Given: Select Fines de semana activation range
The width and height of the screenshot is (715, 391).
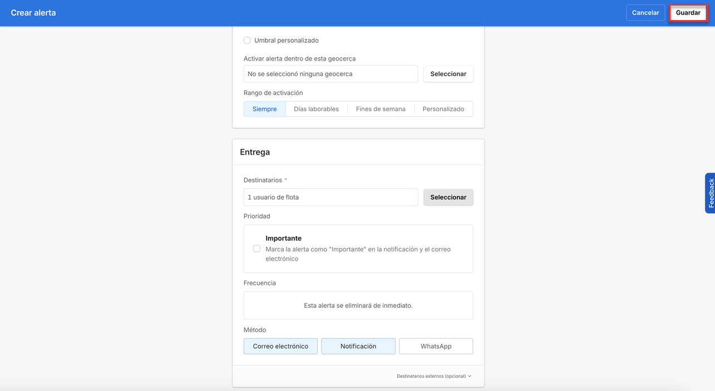Looking at the screenshot, I should click(381, 108).
